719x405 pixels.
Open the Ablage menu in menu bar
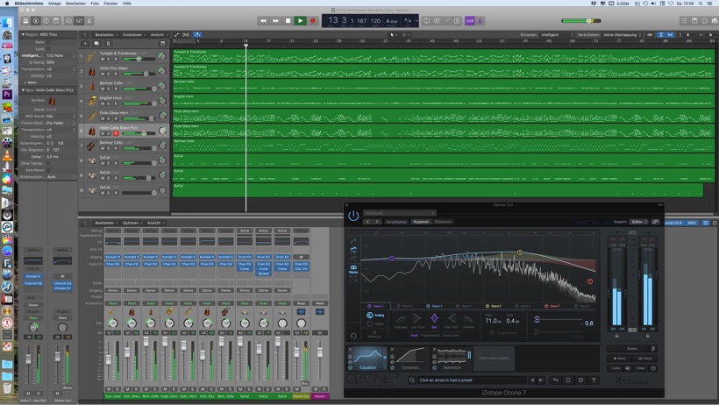coord(54,4)
